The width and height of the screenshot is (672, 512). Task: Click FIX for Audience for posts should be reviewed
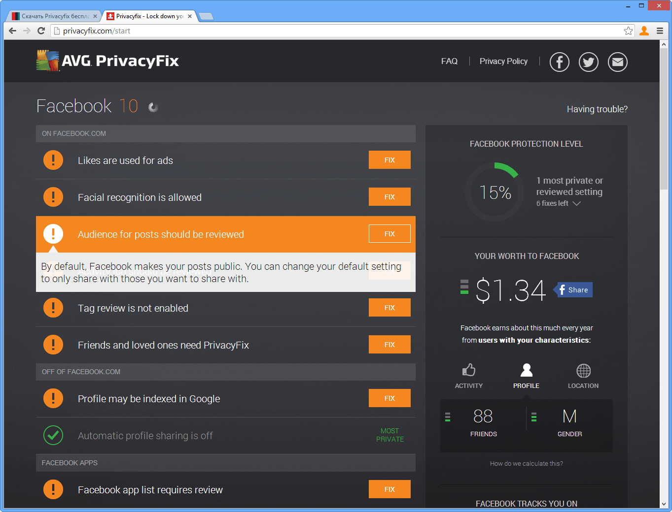tap(389, 234)
